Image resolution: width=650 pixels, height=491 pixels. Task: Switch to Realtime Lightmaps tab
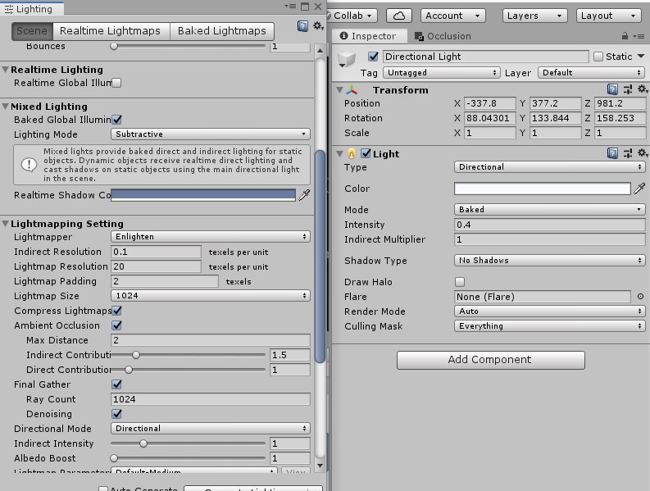point(110,31)
